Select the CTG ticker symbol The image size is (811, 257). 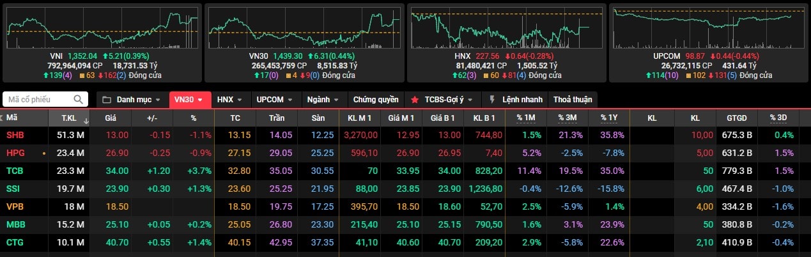[15, 242]
